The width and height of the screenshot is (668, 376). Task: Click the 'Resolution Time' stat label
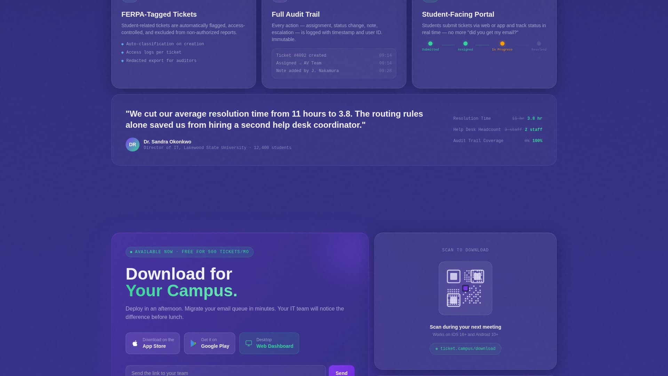pos(472,118)
